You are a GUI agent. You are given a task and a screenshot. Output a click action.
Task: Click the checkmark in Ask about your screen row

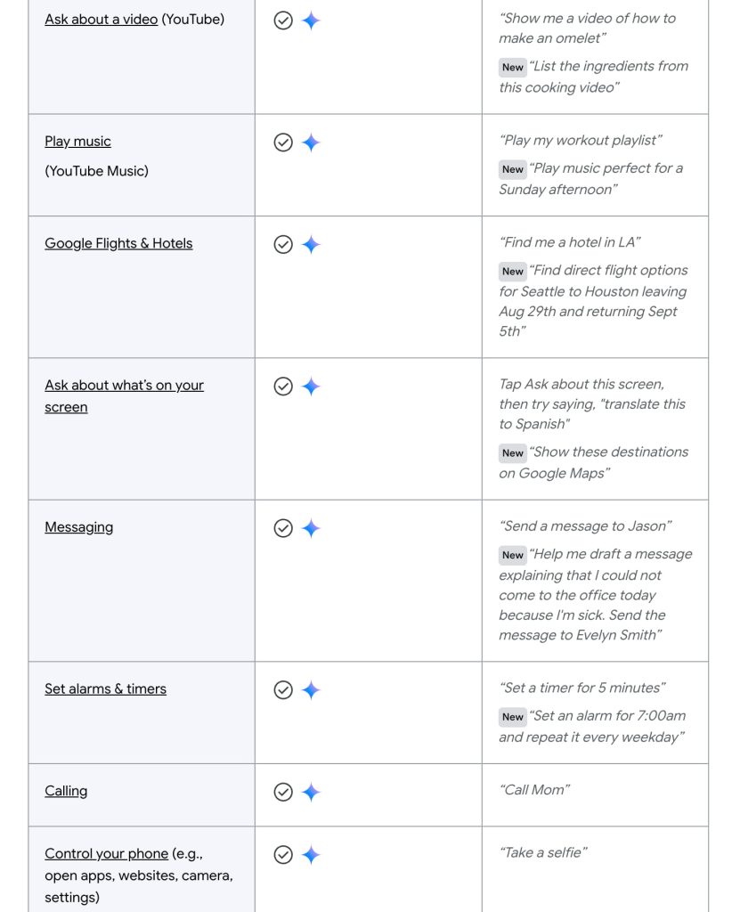(x=283, y=387)
